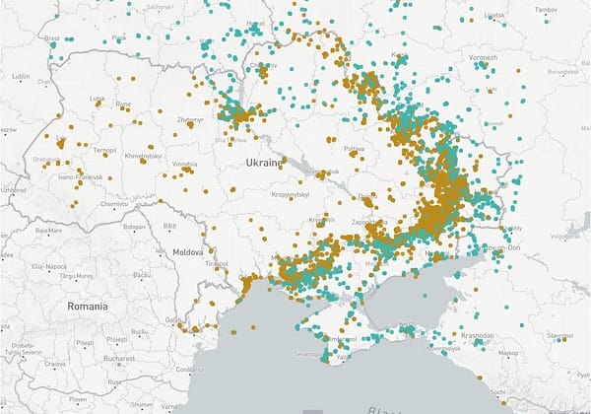Select the Rivne city label

123,103
